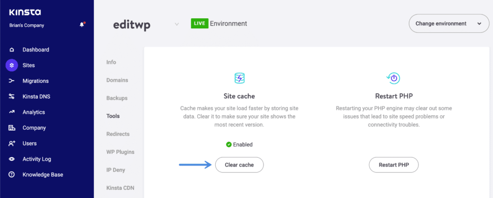This screenshot has width=493, height=198.
Task: Switch to the Domains tab
Action: coord(117,80)
